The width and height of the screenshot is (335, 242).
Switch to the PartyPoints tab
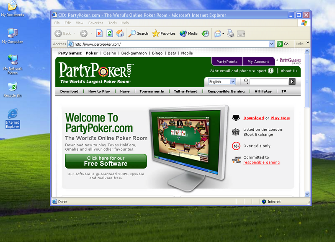(x=227, y=61)
